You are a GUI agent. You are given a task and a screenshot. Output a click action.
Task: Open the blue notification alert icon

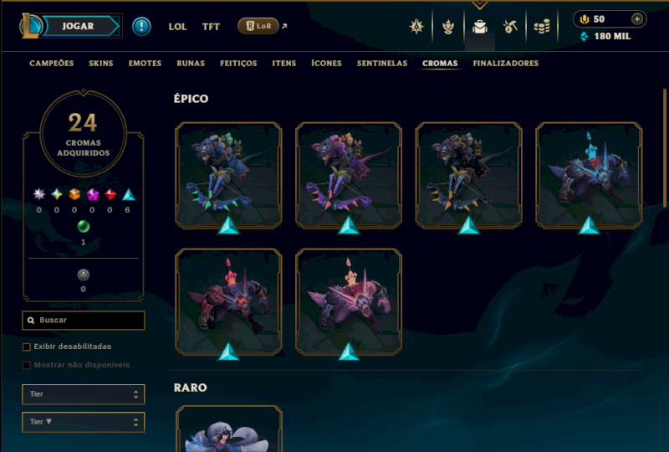click(141, 27)
